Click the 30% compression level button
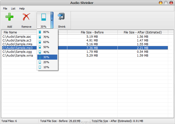Screen dimensions: 175x124 click(x=44, y=20)
